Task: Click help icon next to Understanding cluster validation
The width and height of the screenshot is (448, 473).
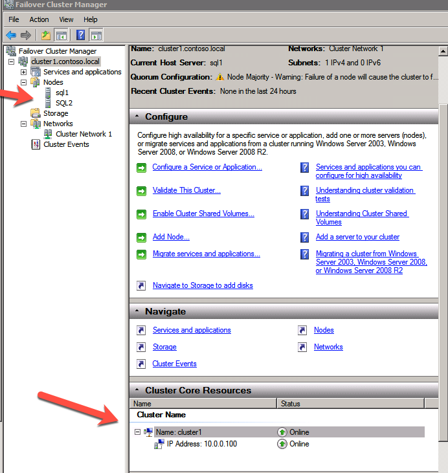Action: pos(304,191)
